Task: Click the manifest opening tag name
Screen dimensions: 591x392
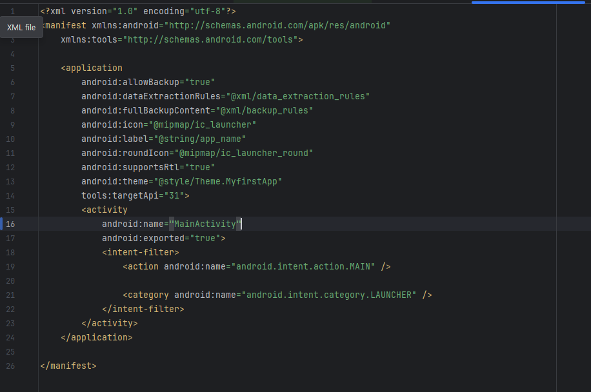Action: click(x=66, y=26)
